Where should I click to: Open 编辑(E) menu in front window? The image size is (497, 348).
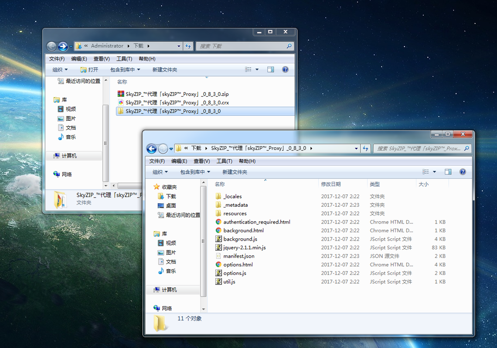pos(179,161)
